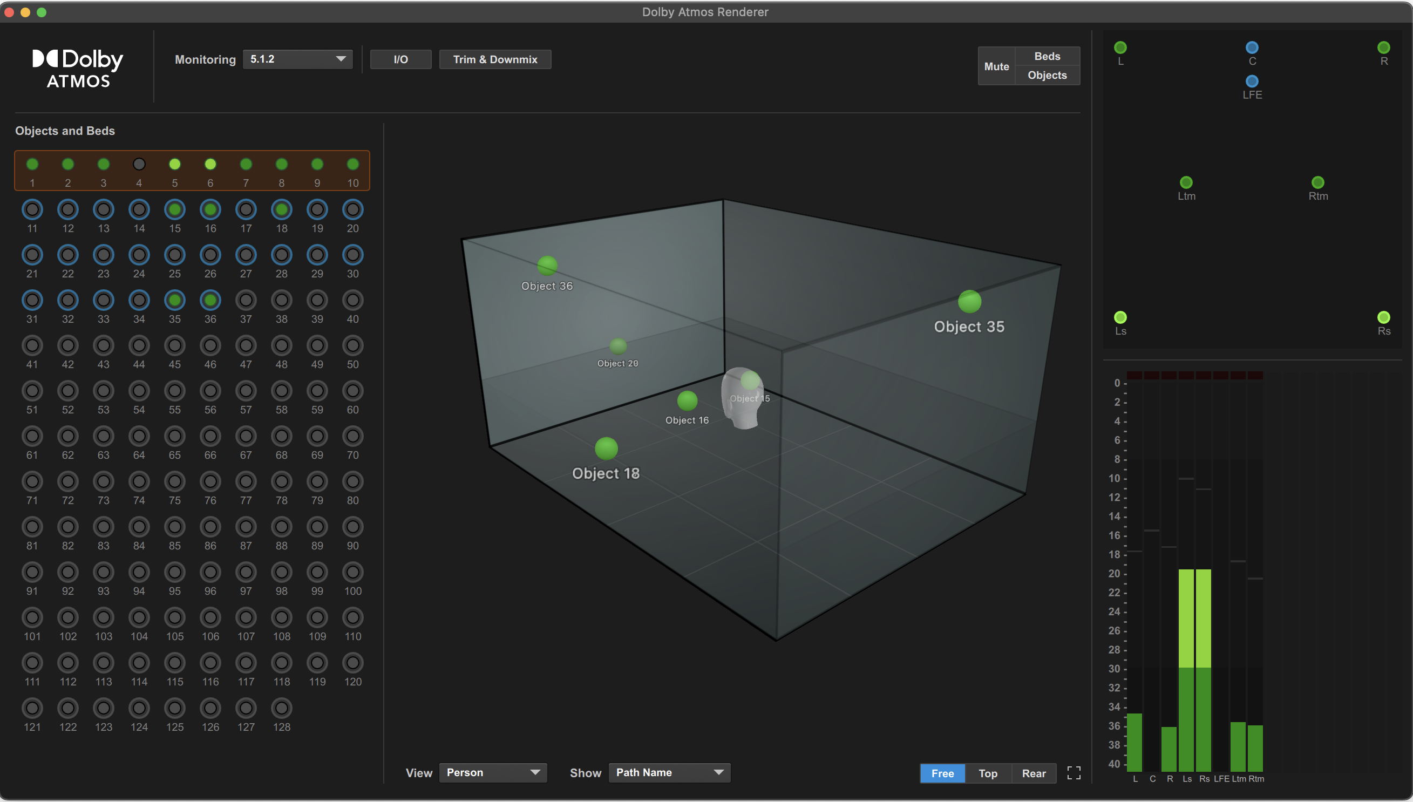Open the Monitoring 5.1.2 dropdown

pos(297,59)
